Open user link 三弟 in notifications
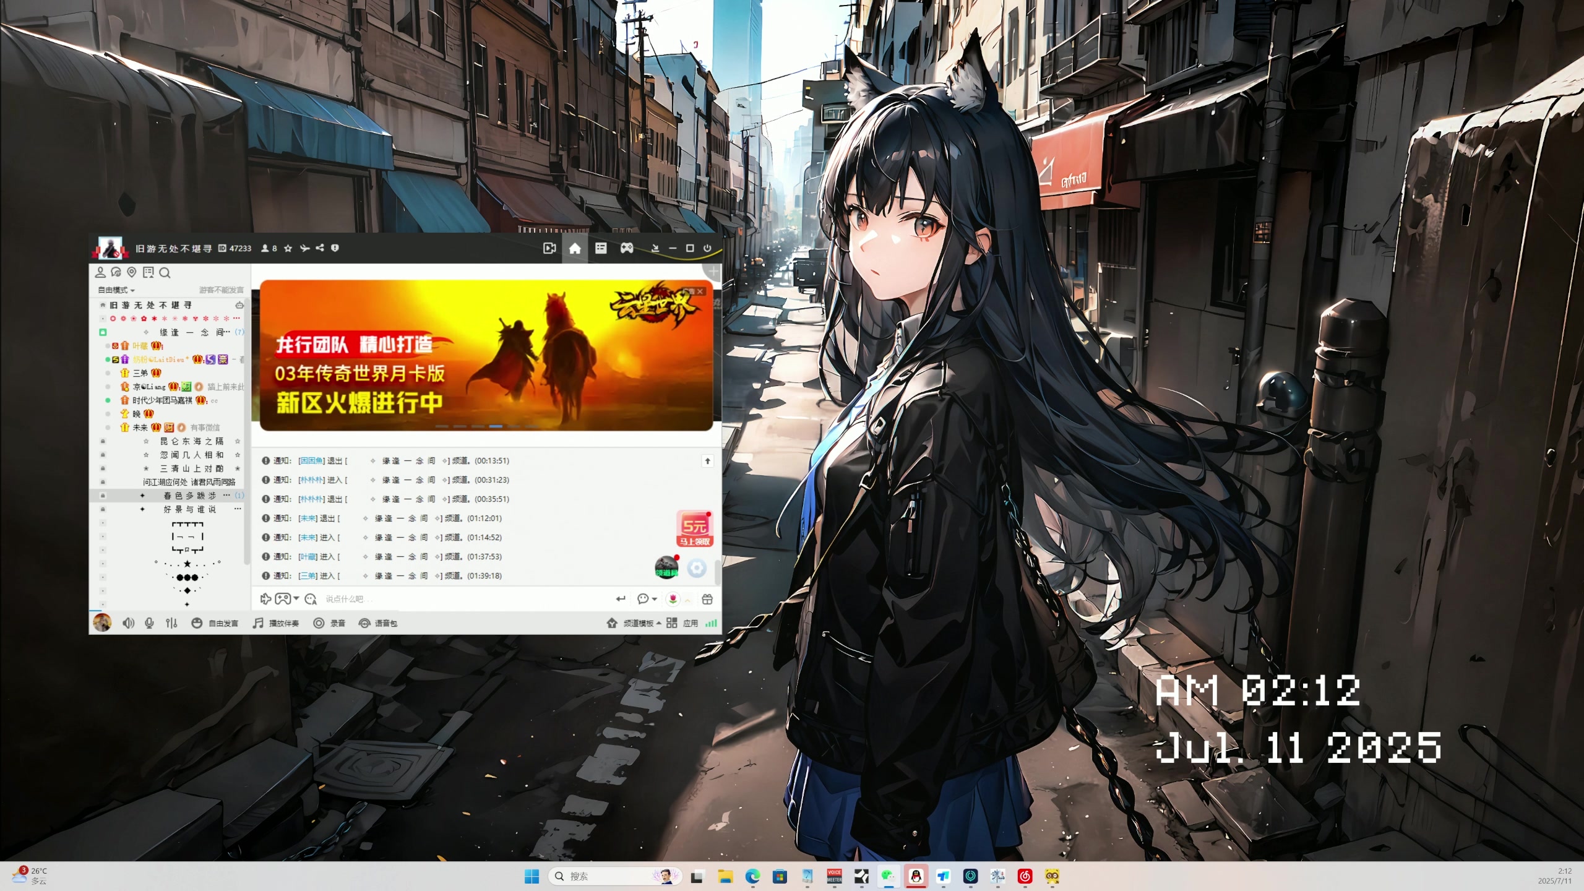 coord(308,576)
